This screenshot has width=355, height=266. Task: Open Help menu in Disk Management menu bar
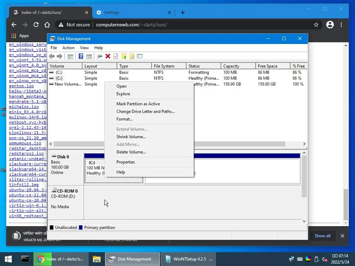point(98,48)
